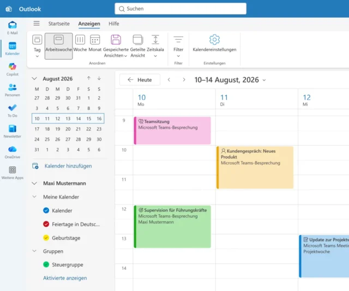Click Kalender hinzufügen
349x291 pixels.
pos(68,166)
